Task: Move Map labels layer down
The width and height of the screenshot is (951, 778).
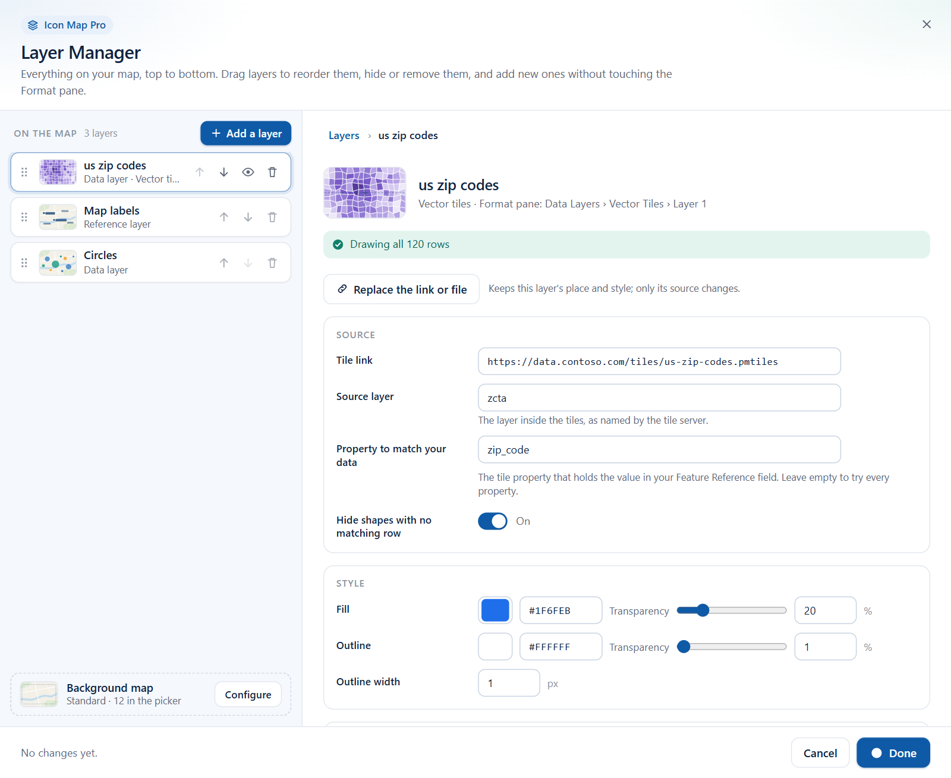Action: (x=248, y=218)
